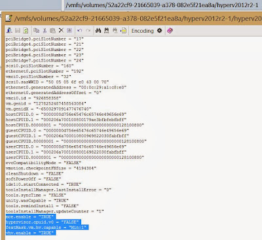Click the tools.syncTime = "FALSE" line
This screenshot has width=262, height=240.
tap(36, 195)
